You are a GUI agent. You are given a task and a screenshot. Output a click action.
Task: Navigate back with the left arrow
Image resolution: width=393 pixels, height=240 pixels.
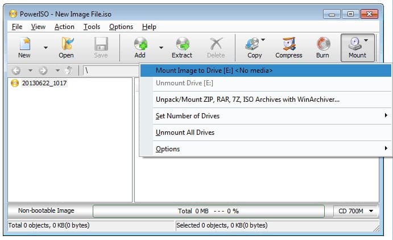pyautogui.click(x=16, y=71)
